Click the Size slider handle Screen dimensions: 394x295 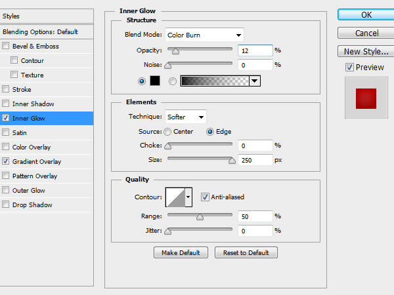coord(232,161)
